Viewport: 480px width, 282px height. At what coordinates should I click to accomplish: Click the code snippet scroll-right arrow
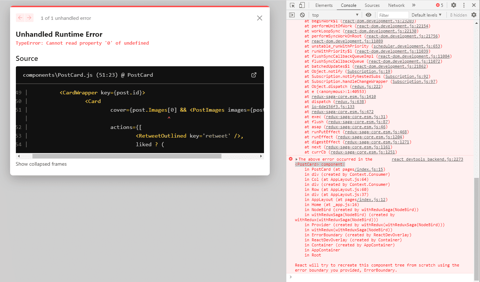click(261, 156)
